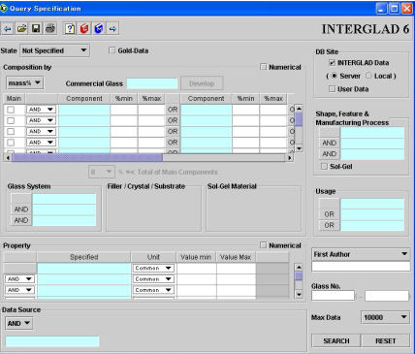Click property table scroll down arrow
The height and width of the screenshot is (354, 415).
coord(299,294)
